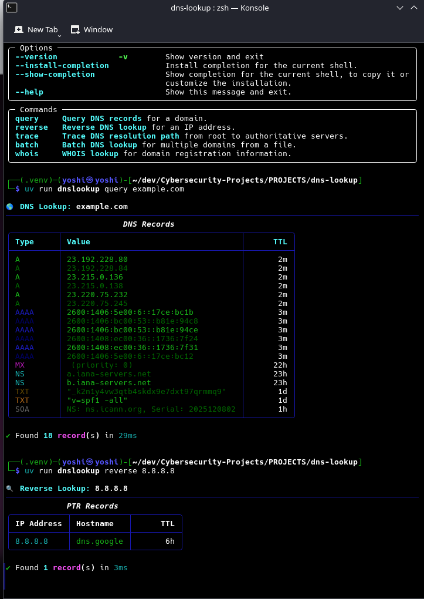Maximize the Konsole window with up chevron
This screenshot has width=424, height=599.
coord(413,8)
